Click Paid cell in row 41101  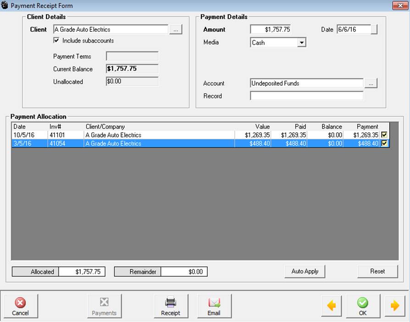(x=289, y=135)
